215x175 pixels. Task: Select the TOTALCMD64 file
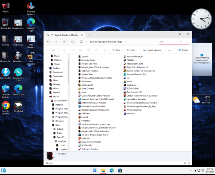131,88
